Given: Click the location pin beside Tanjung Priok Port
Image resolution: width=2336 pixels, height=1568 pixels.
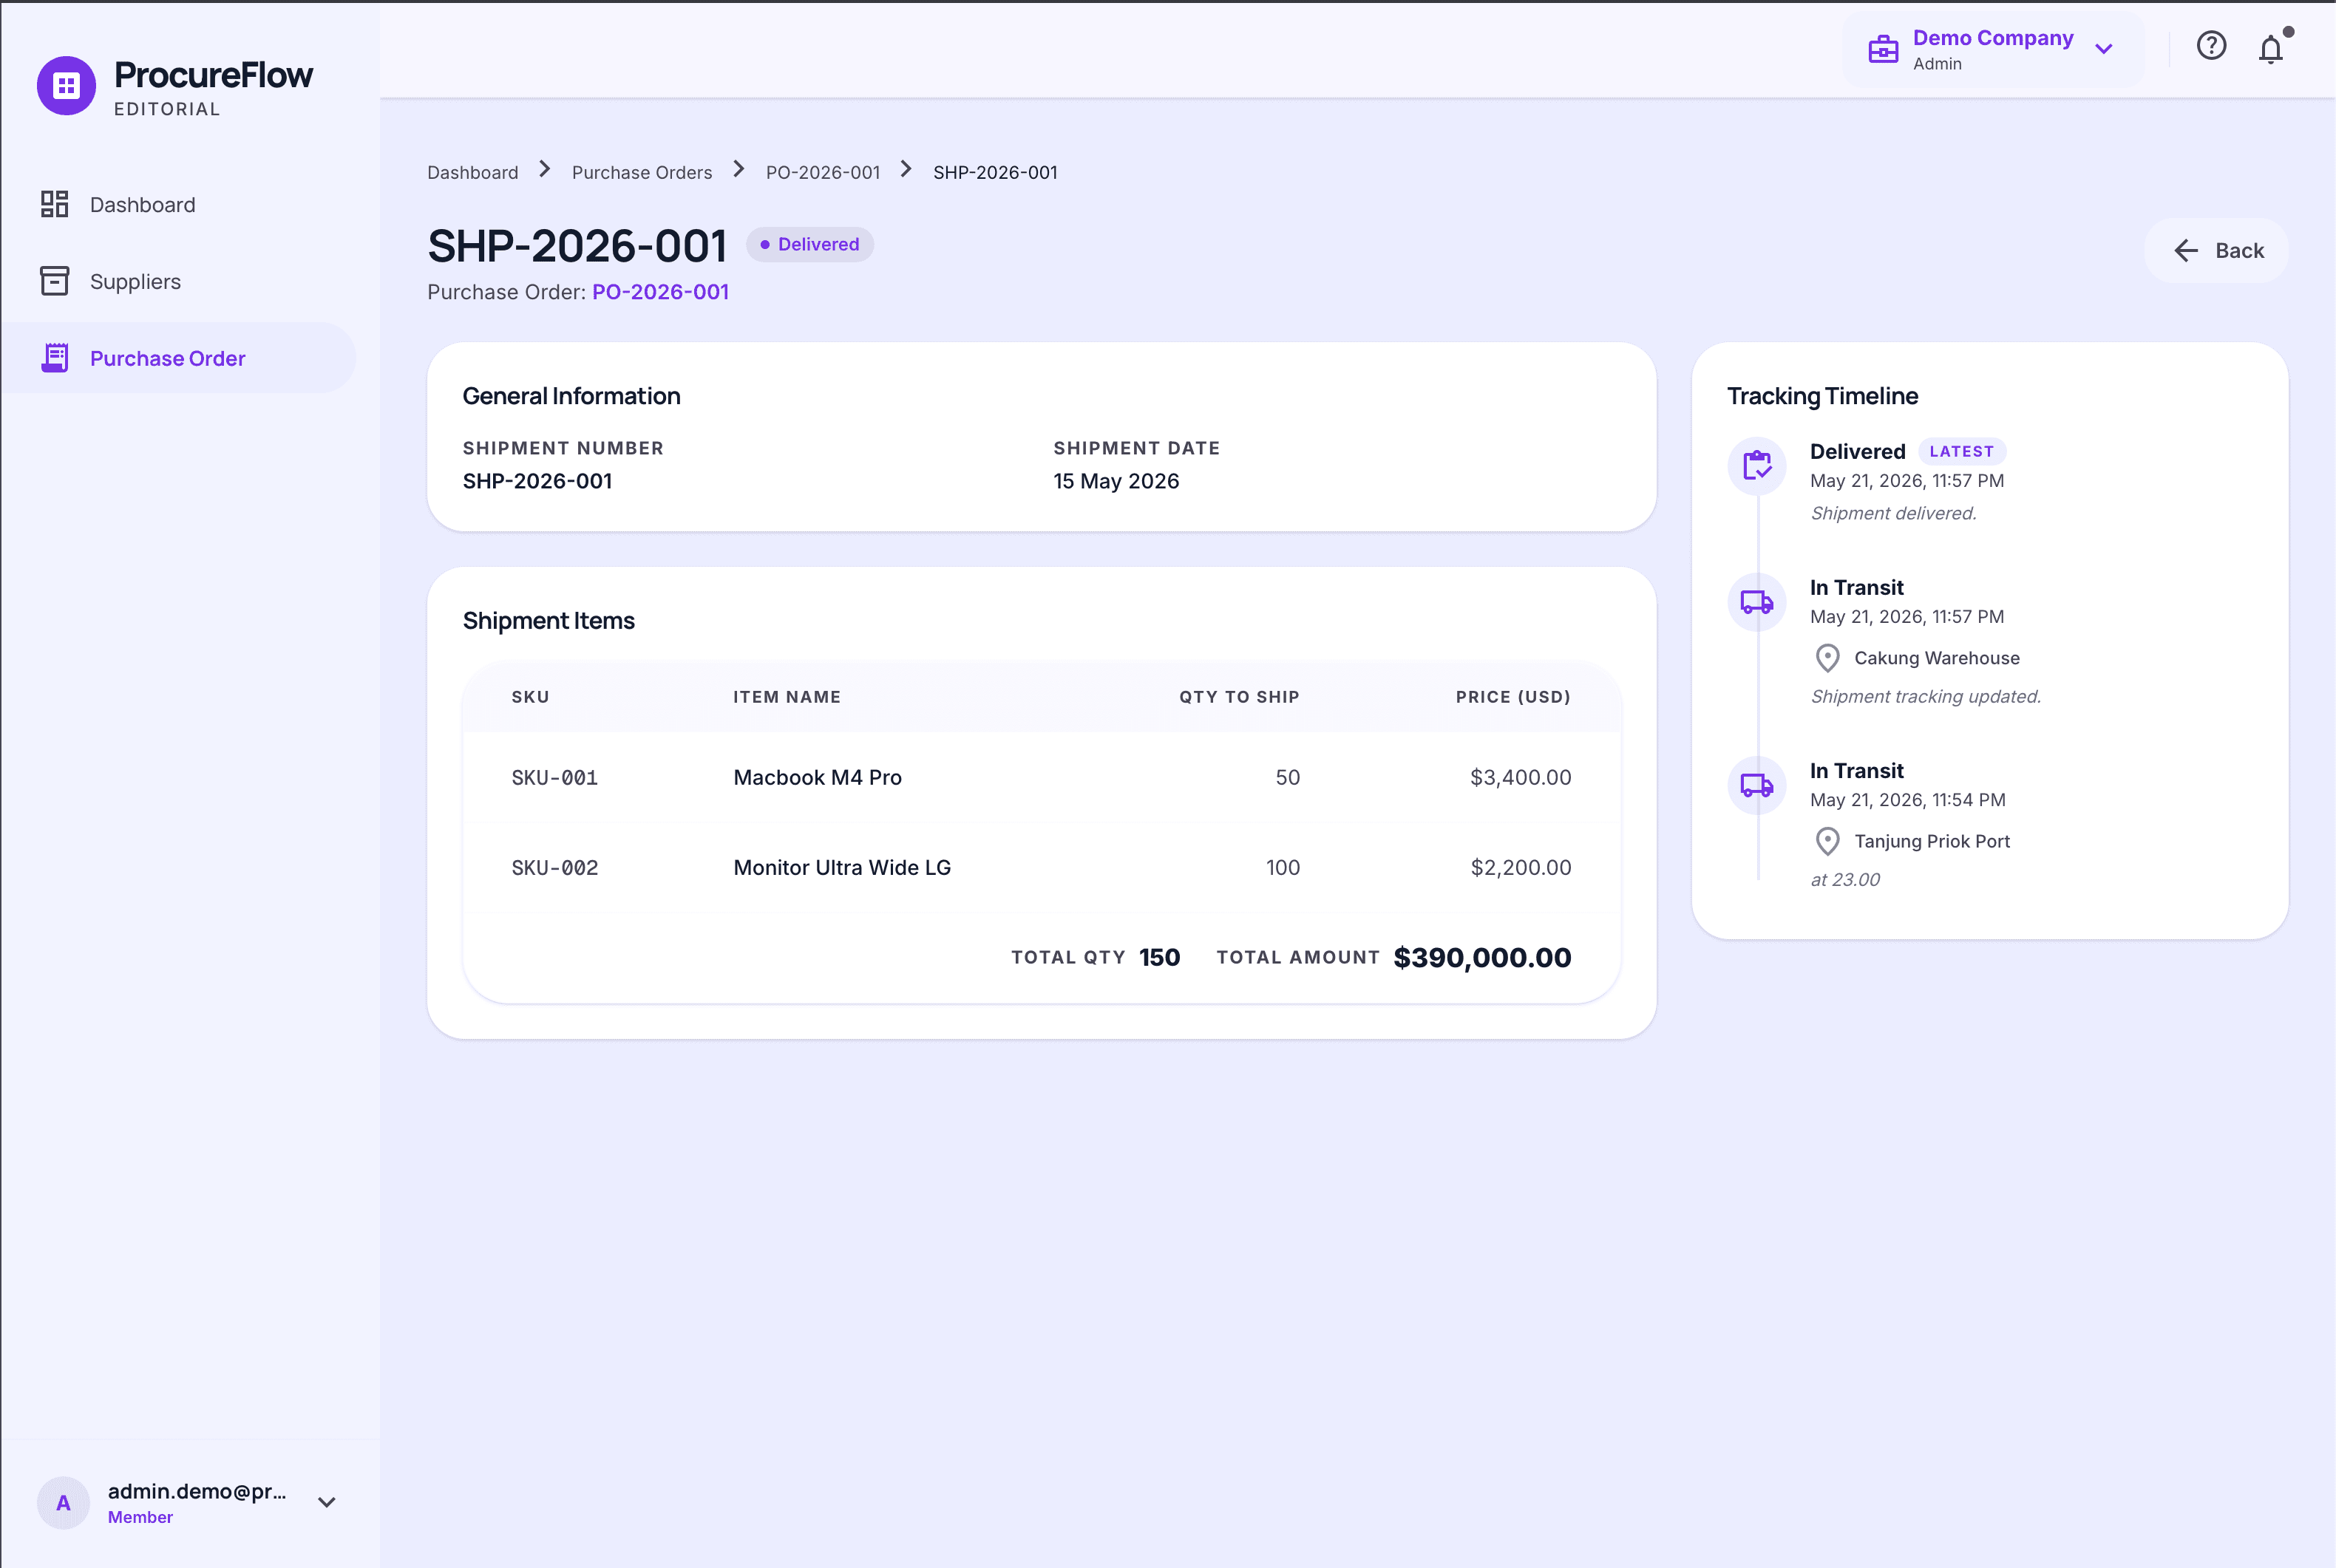Looking at the screenshot, I should tap(1827, 841).
